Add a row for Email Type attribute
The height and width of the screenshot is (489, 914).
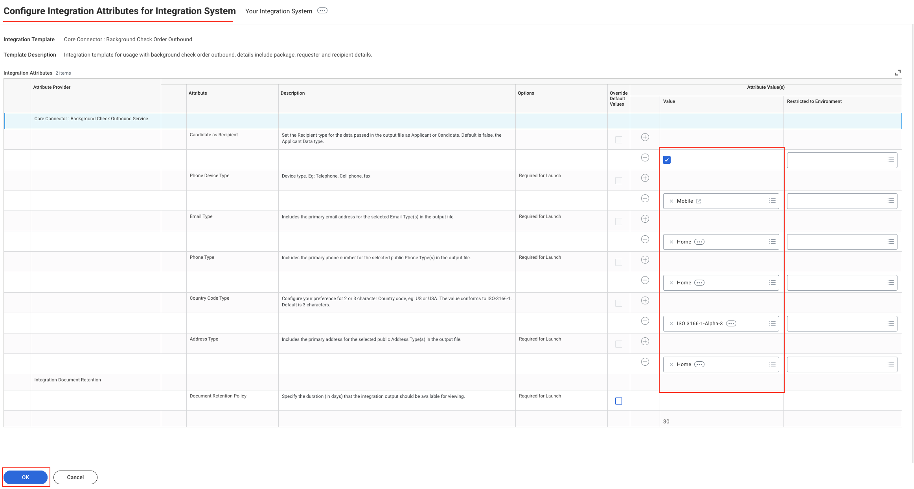[645, 219]
